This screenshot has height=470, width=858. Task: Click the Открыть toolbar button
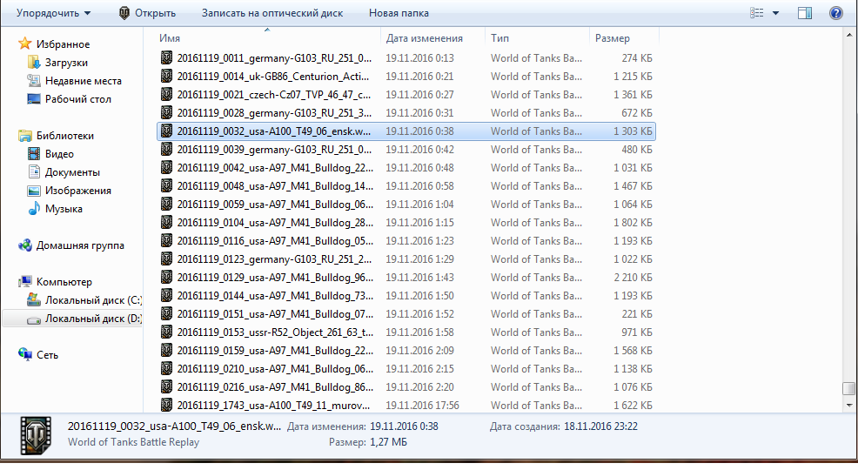pyautogui.click(x=147, y=13)
